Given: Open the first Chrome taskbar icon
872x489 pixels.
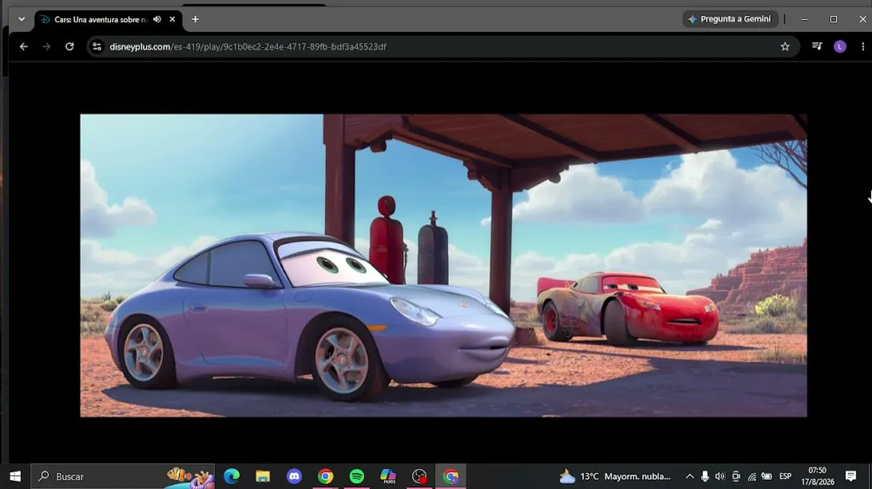Looking at the screenshot, I should [x=325, y=476].
